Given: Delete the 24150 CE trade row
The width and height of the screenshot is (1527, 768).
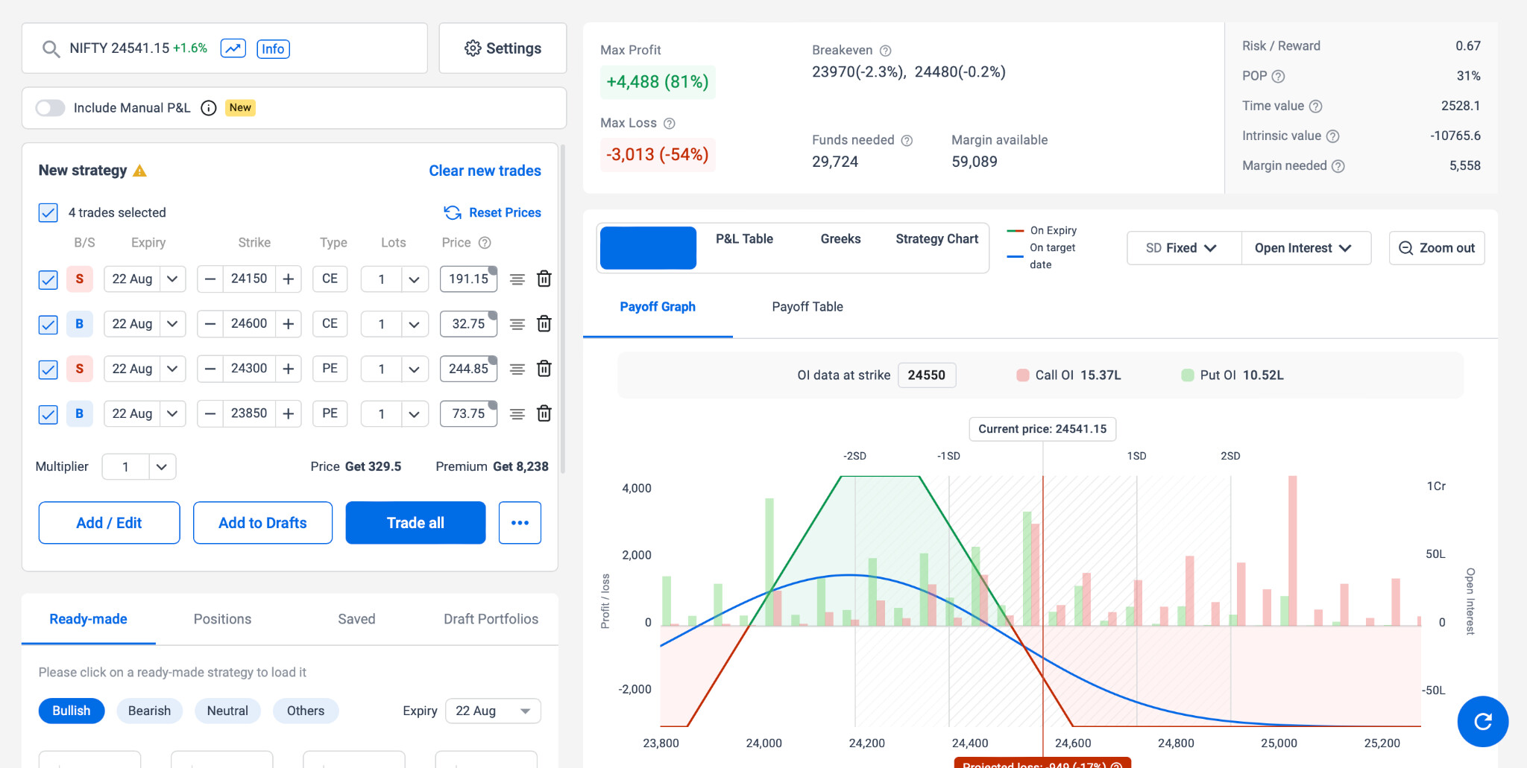Looking at the screenshot, I should 544,279.
